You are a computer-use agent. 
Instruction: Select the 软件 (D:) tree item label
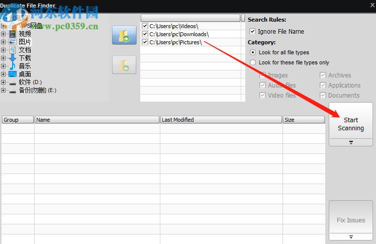click(x=30, y=82)
